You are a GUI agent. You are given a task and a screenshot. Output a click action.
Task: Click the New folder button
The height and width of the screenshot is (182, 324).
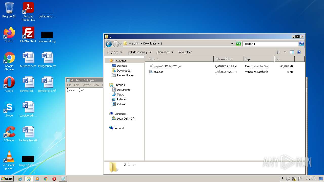[185, 52]
